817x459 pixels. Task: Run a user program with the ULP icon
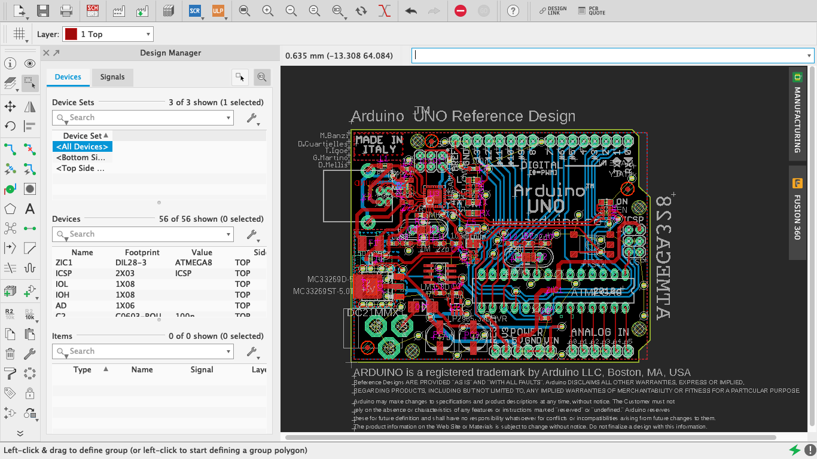point(218,11)
